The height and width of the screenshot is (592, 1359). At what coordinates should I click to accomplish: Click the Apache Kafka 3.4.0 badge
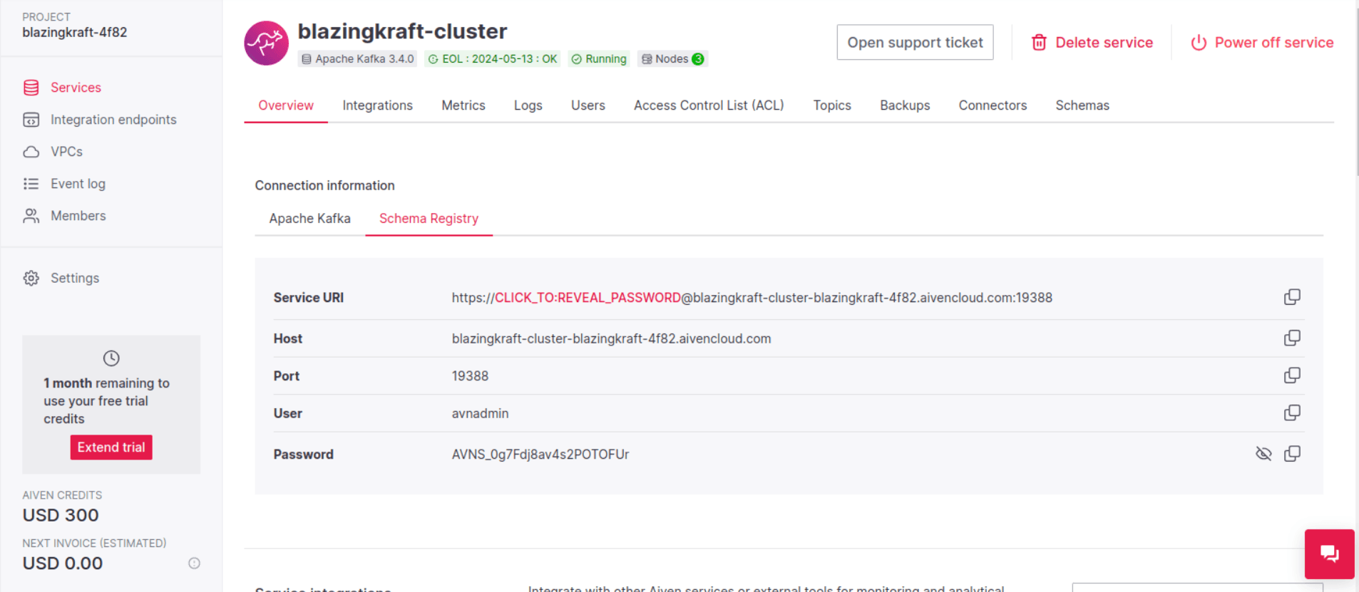click(357, 59)
